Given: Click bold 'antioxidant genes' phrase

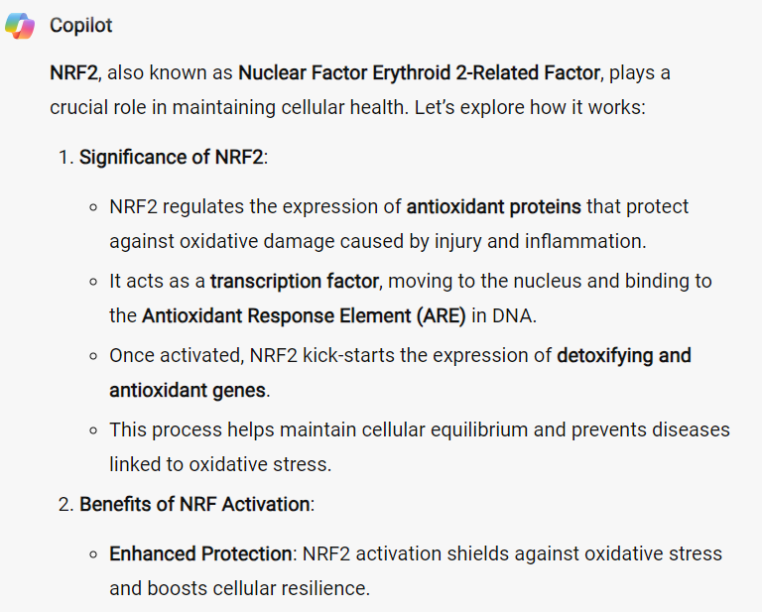Looking at the screenshot, I should 188,391.
